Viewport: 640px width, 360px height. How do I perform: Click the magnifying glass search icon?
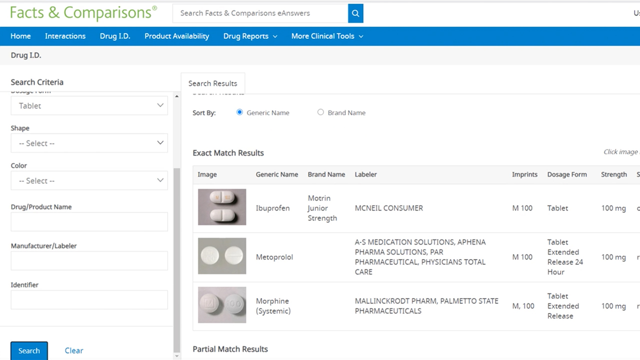[355, 13]
